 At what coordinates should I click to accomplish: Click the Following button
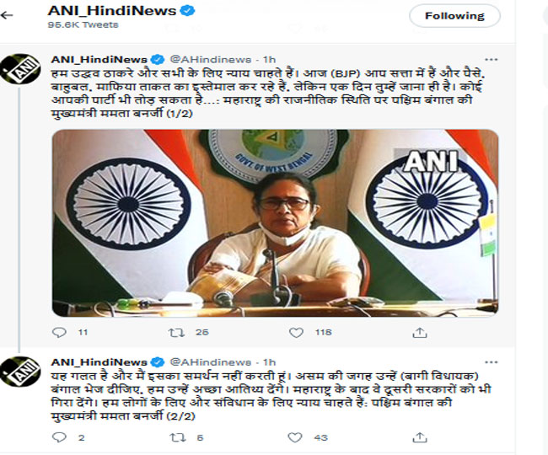point(454,16)
